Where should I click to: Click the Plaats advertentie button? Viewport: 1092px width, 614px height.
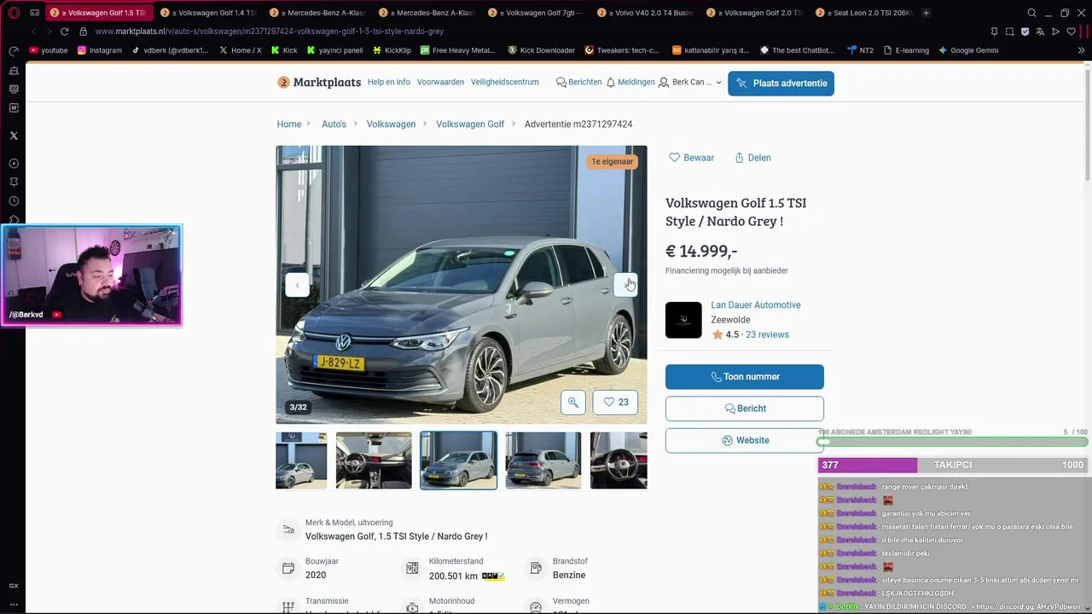click(781, 84)
